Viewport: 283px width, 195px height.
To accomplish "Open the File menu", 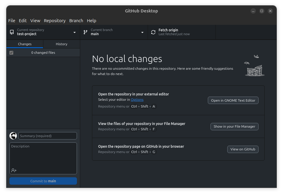I will click(12, 21).
